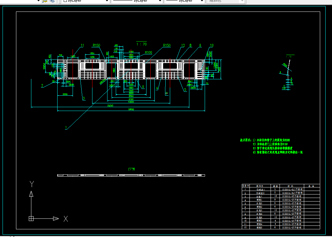
Task: Select the R150 label next to callout 11
Action: pos(96,45)
